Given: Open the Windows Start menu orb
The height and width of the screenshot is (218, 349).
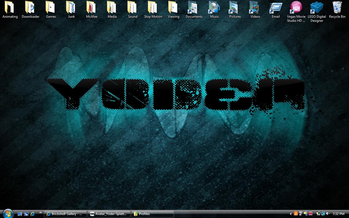Looking at the screenshot, I should click(x=7, y=213).
